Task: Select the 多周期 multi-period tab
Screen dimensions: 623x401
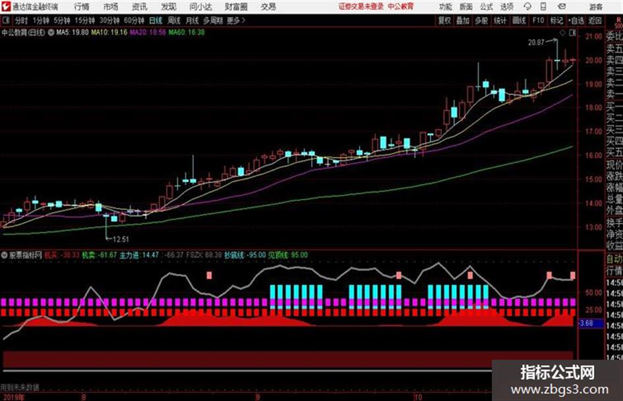Action: [x=213, y=20]
